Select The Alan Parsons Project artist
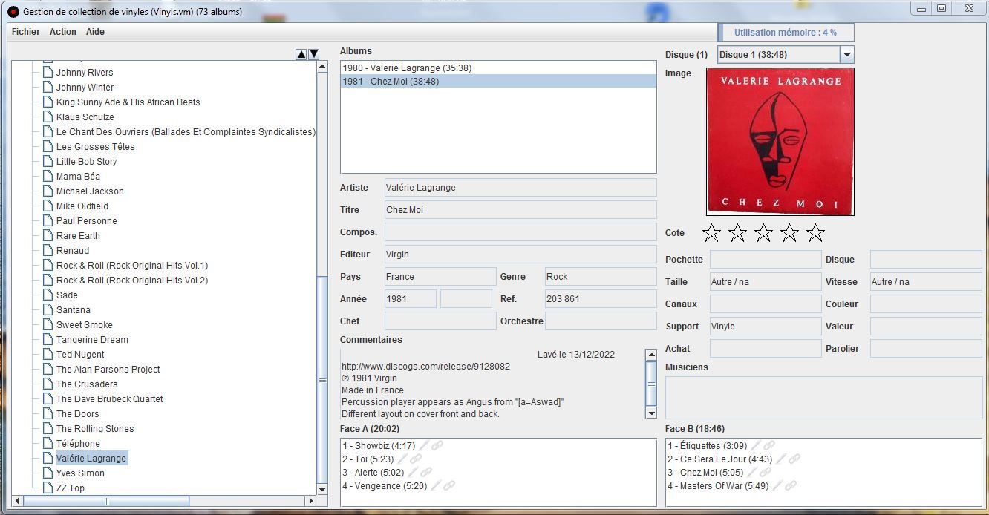This screenshot has height=515, width=989. (108, 369)
